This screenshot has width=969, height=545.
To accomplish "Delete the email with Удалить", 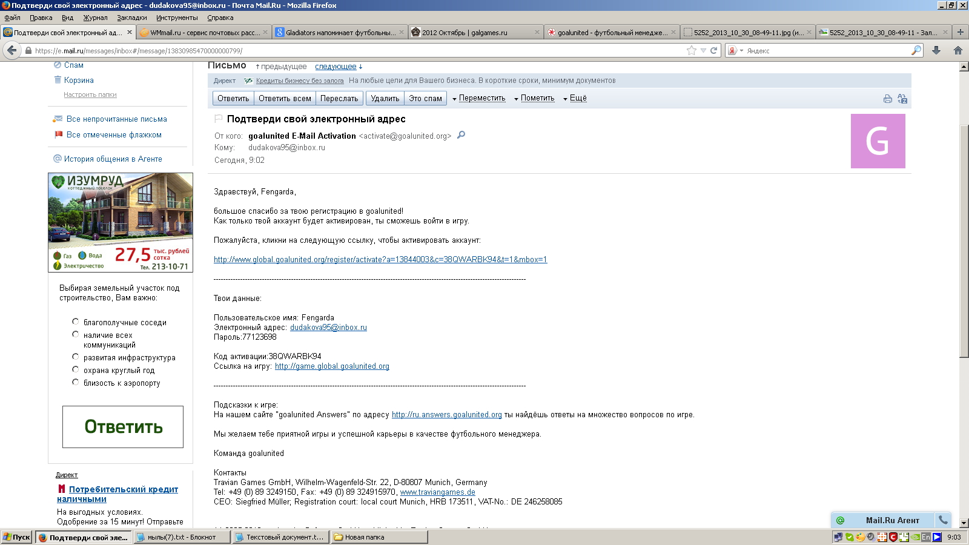I will pos(385,98).
